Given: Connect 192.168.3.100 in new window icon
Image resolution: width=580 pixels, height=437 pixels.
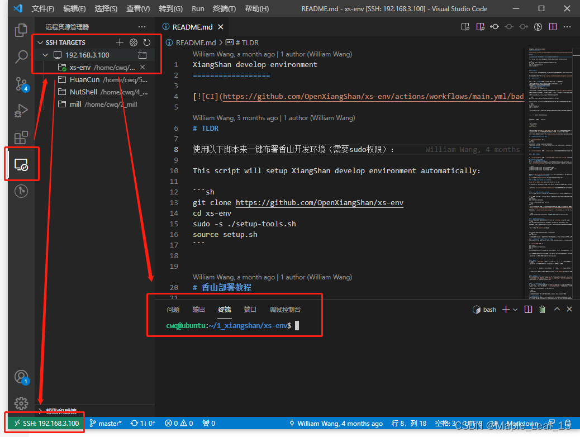Looking at the screenshot, I should click(x=142, y=55).
